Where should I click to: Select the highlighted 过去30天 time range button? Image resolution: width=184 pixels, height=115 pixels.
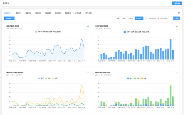point(139,18)
